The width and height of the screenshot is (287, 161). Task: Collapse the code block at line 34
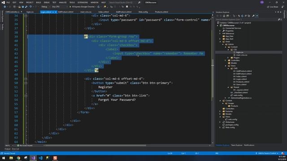[x=26, y=16]
